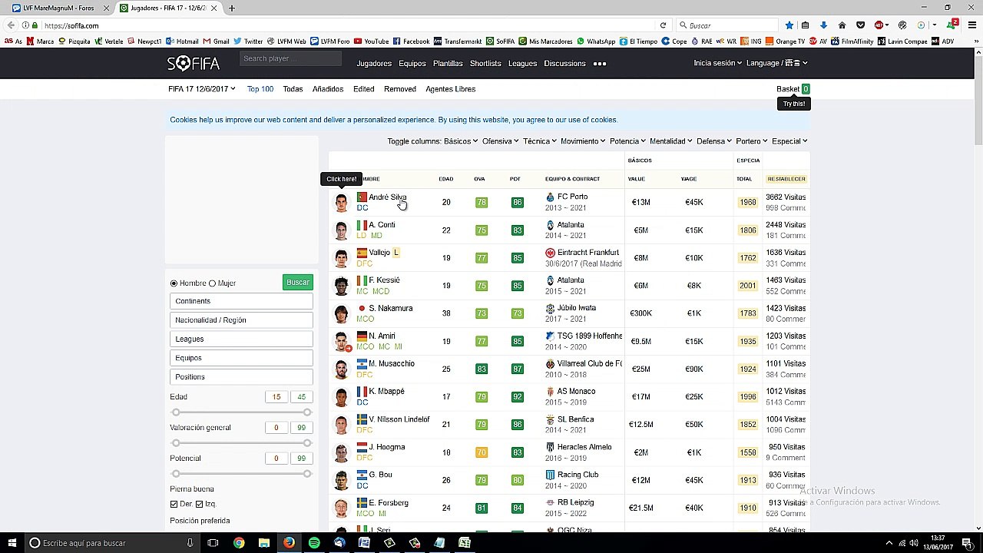Viewport: 983px width, 553px height.
Task: Expand Defensa columns dropdown
Action: pyautogui.click(x=714, y=141)
